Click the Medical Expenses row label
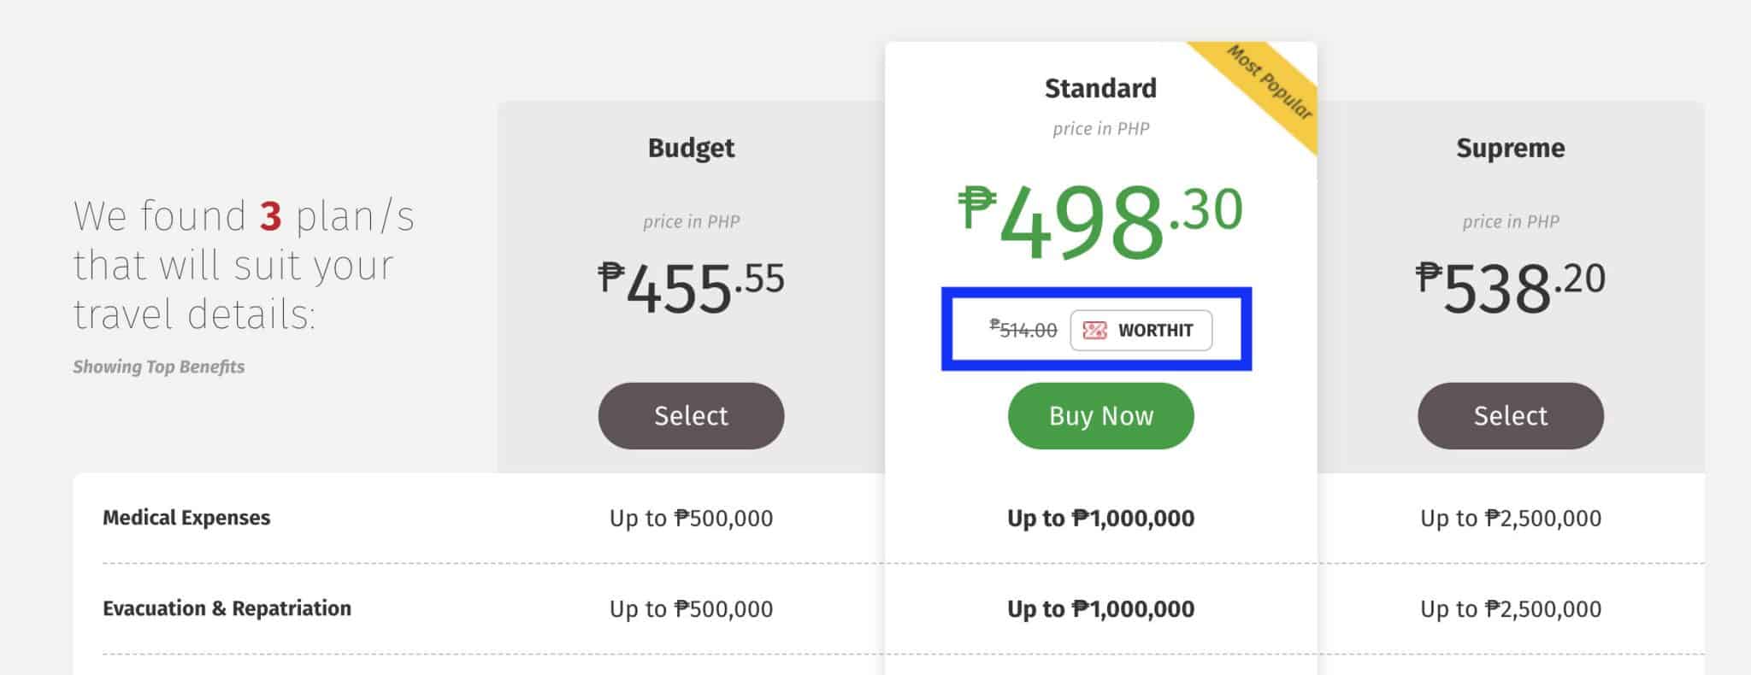1751x675 pixels. pyautogui.click(x=186, y=518)
